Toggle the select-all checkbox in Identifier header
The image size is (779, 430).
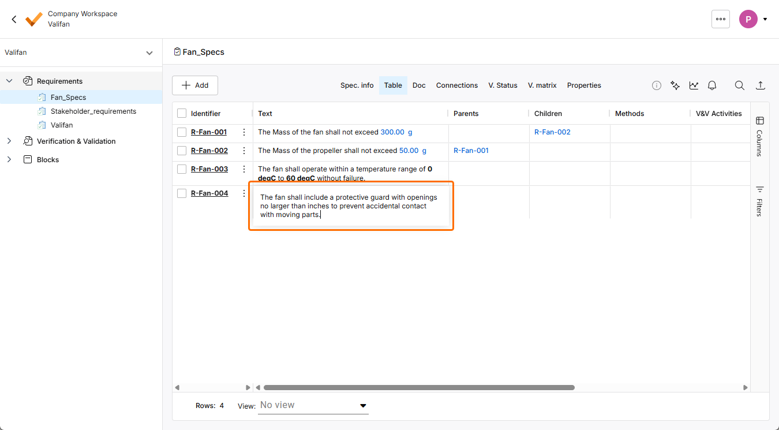182,114
